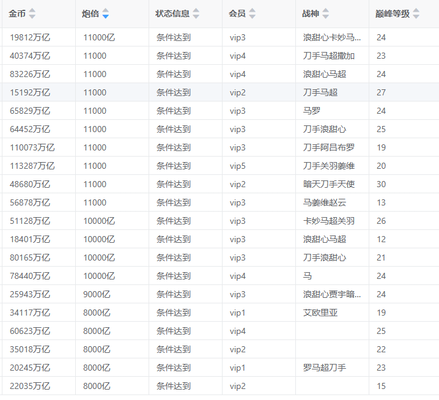This screenshot has width=439, height=400.
Task: Click the 22035万亿 cell in last row
Action: [30, 386]
